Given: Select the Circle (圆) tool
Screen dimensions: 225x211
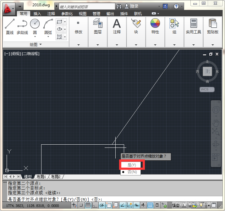Looking at the screenshot, I should coord(35,28).
